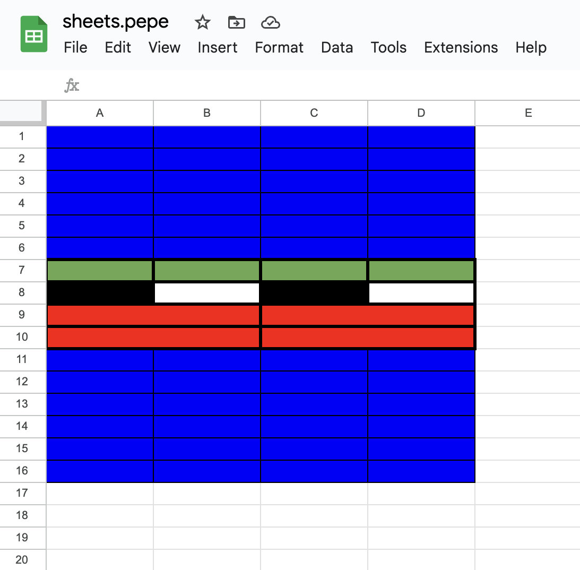Screen dimensions: 580x570
Task: Click empty cell A18
Action: 100,516
